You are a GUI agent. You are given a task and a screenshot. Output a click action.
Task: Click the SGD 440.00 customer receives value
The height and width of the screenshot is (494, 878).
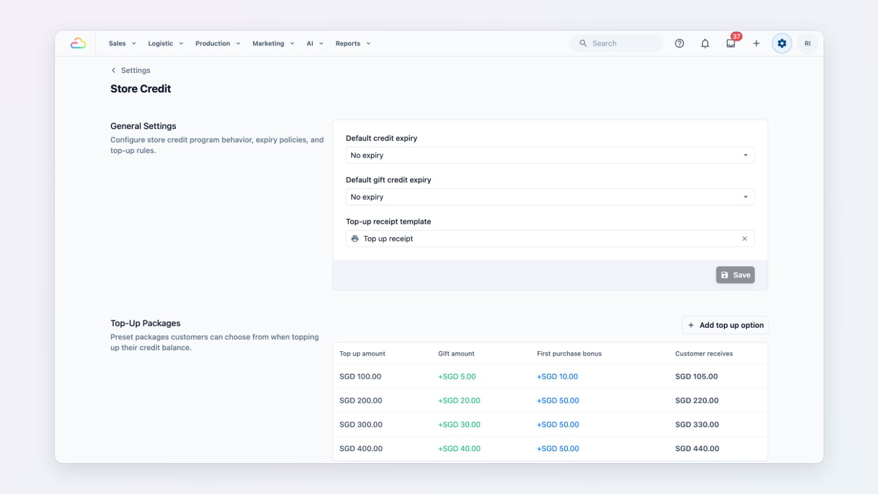(697, 448)
